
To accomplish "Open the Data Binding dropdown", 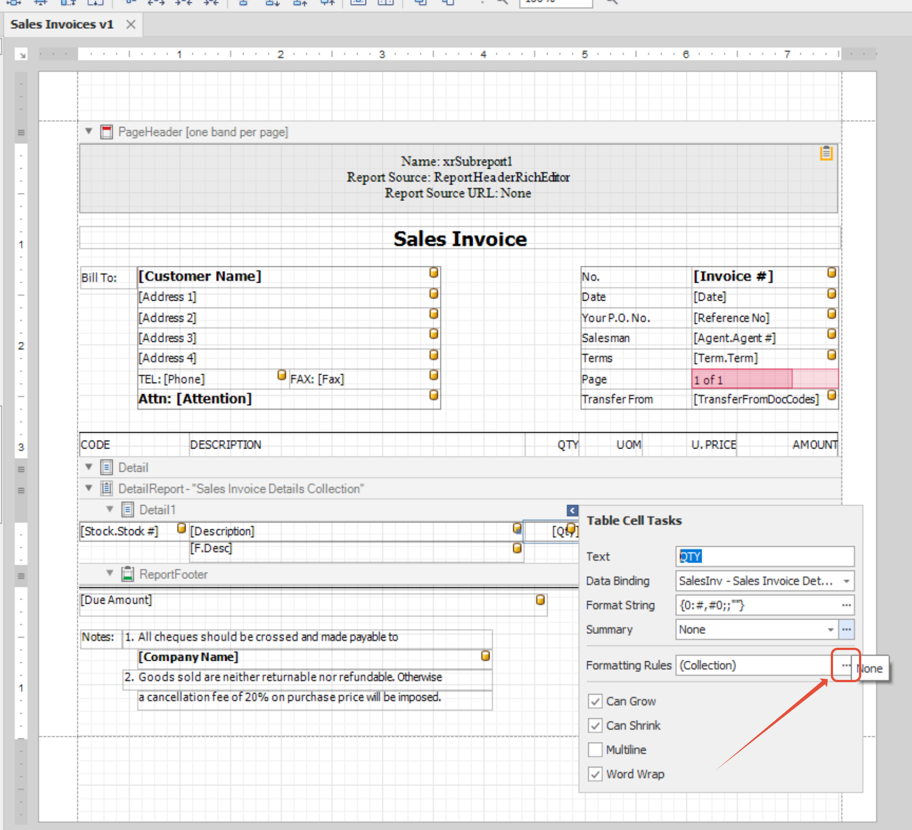I will pyautogui.click(x=847, y=581).
